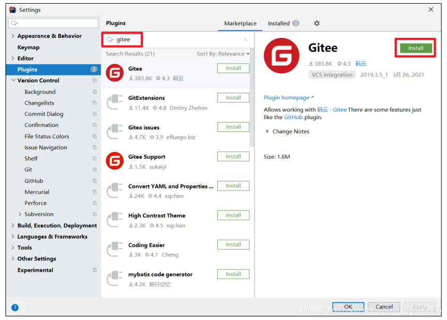Click the project-level icon beside Background
Viewport: 447px width, 320px height.
coord(95,92)
